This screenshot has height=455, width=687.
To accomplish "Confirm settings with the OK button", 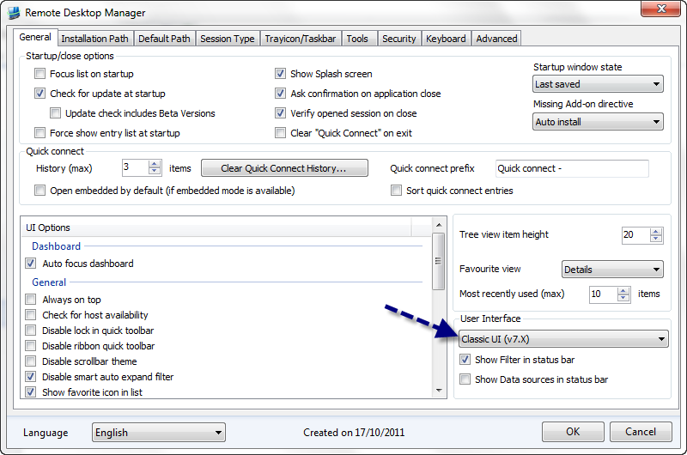I will tap(573, 432).
